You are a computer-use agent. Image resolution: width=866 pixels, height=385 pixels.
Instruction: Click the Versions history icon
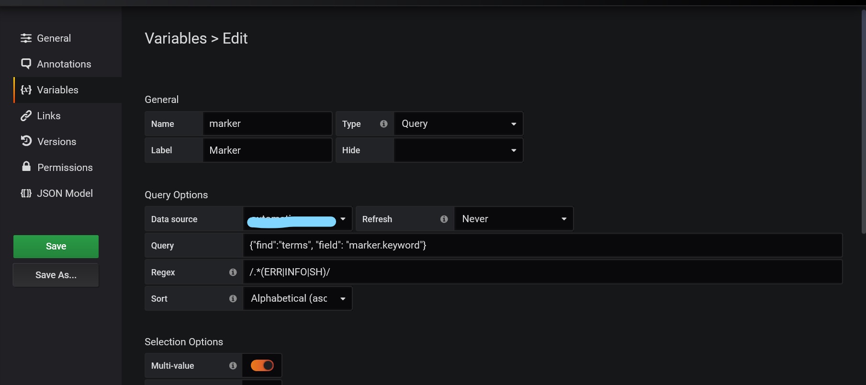coord(26,141)
